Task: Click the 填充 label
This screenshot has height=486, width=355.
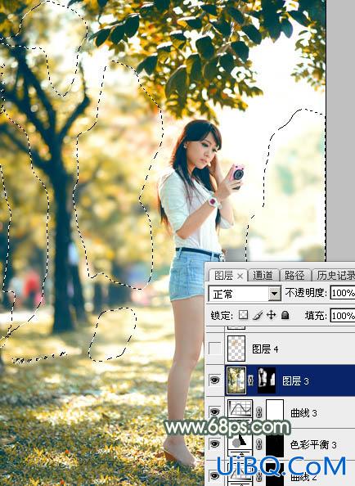Action: 316,316
